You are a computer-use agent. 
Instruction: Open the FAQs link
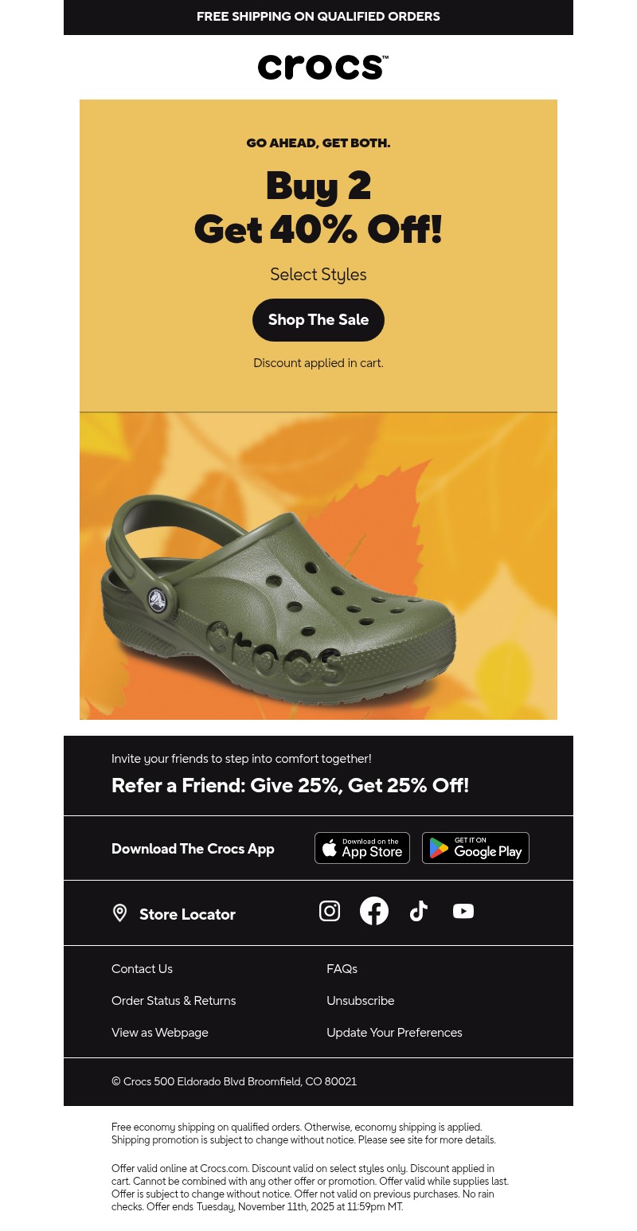pyautogui.click(x=342, y=969)
